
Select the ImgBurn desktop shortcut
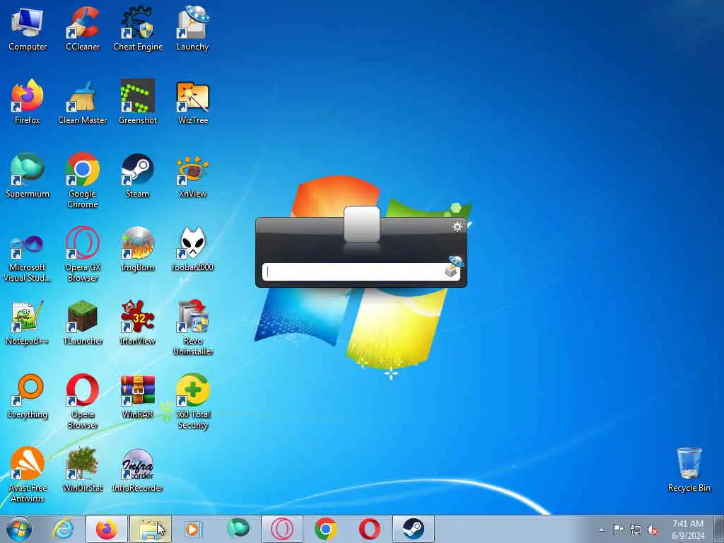[x=138, y=250]
